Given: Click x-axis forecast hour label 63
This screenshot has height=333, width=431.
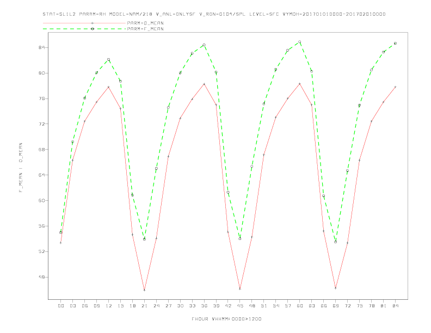Looking at the screenshot, I should pyautogui.click(x=312, y=306).
